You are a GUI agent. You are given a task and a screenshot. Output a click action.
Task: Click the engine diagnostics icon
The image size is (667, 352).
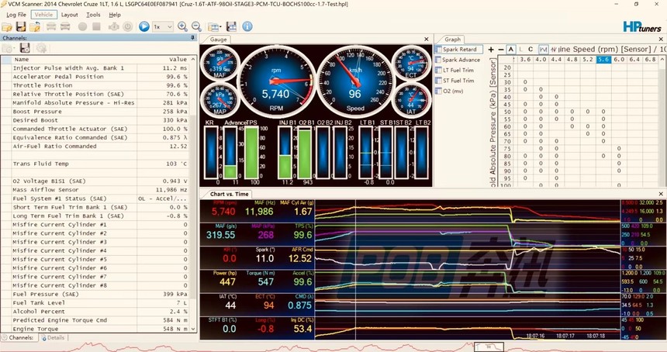point(113,27)
